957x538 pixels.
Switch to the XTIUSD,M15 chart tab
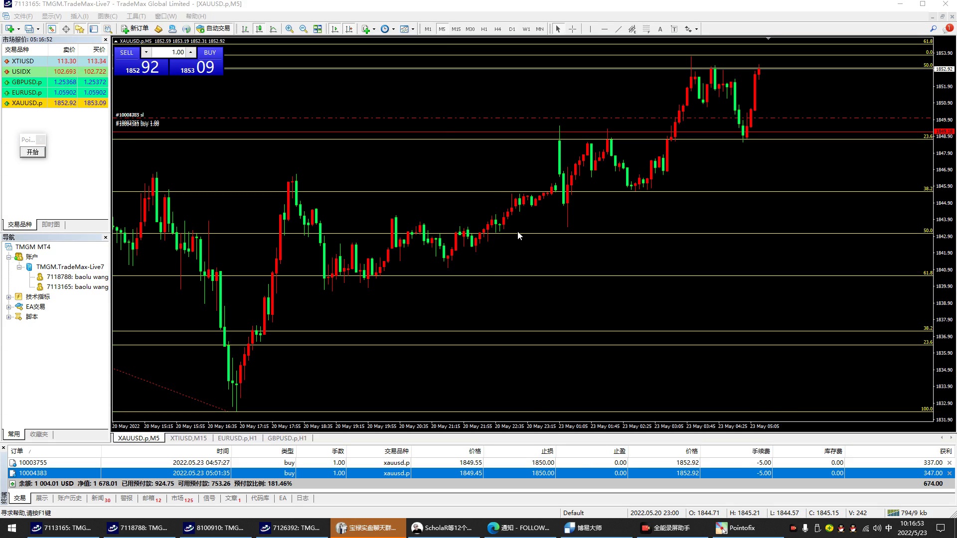point(188,438)
